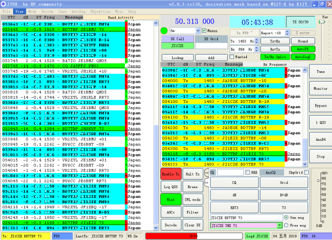
Task: Click the Erase button
Action: [192, 187]
